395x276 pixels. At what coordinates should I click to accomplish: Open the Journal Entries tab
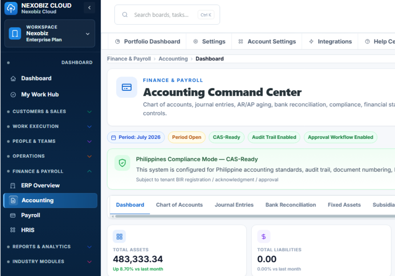pos(234,205)
